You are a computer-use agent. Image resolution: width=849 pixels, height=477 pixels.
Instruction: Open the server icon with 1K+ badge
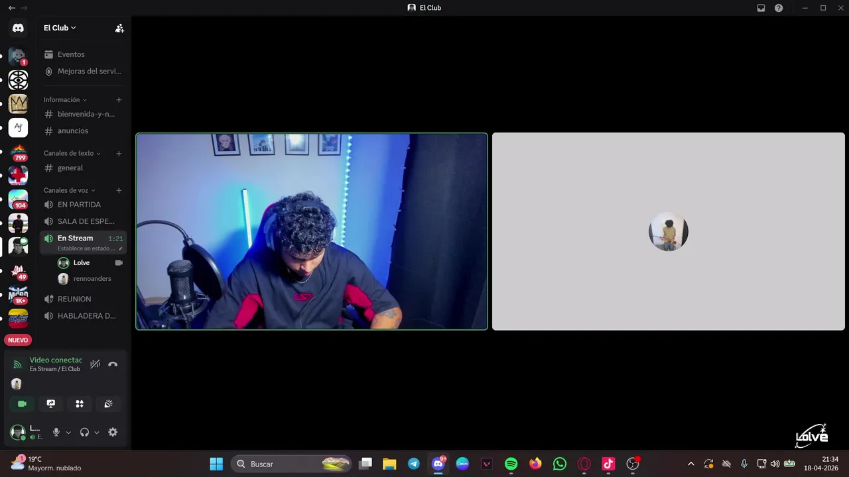pyautogui.click(x=18, y=294)
